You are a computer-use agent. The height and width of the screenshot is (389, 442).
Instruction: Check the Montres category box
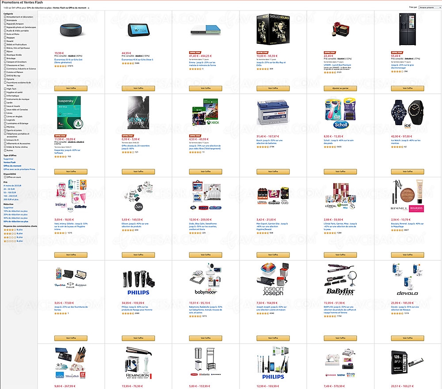pos(5,127)
